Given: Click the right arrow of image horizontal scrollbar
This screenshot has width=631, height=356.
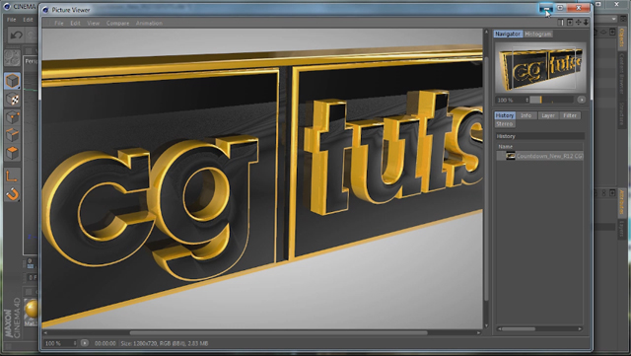Looking at the screenshot, I should (x=478, y=333).
